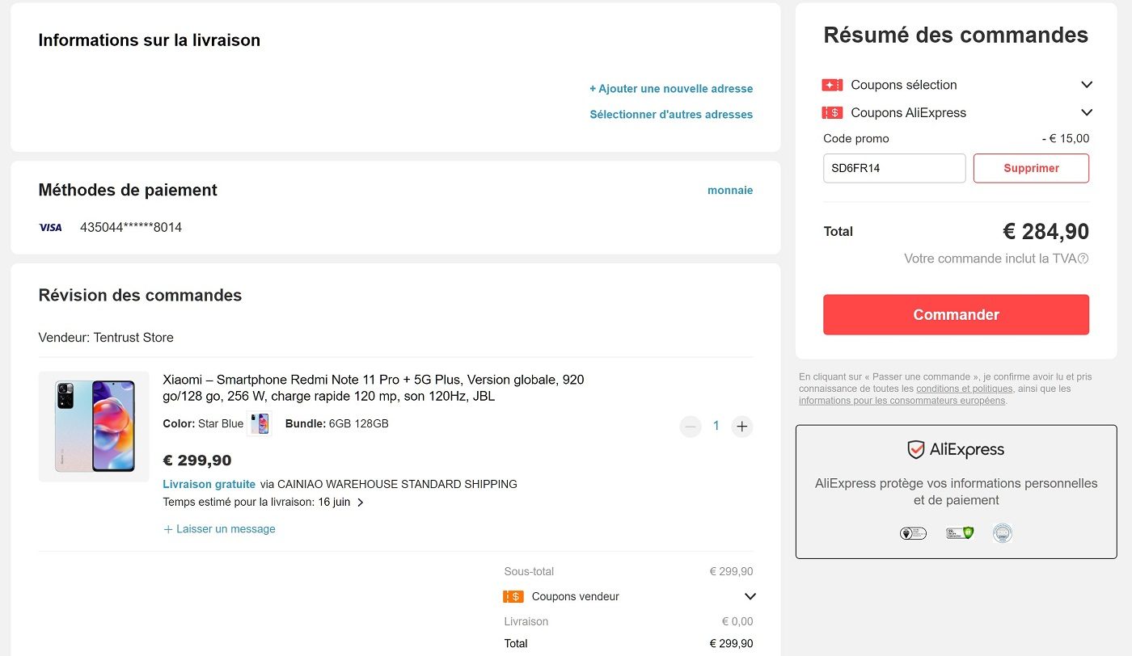Expand the Coupons AliExpress dropdown

(1087, 113)
